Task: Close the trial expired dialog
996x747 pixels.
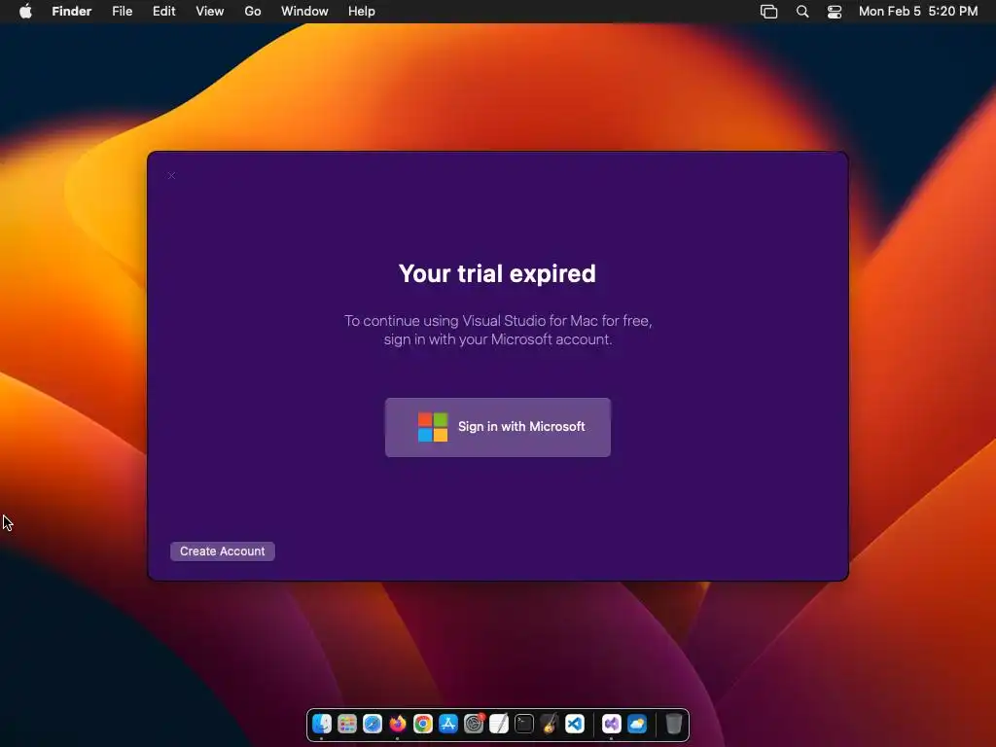Action: (x=171, y=175)
